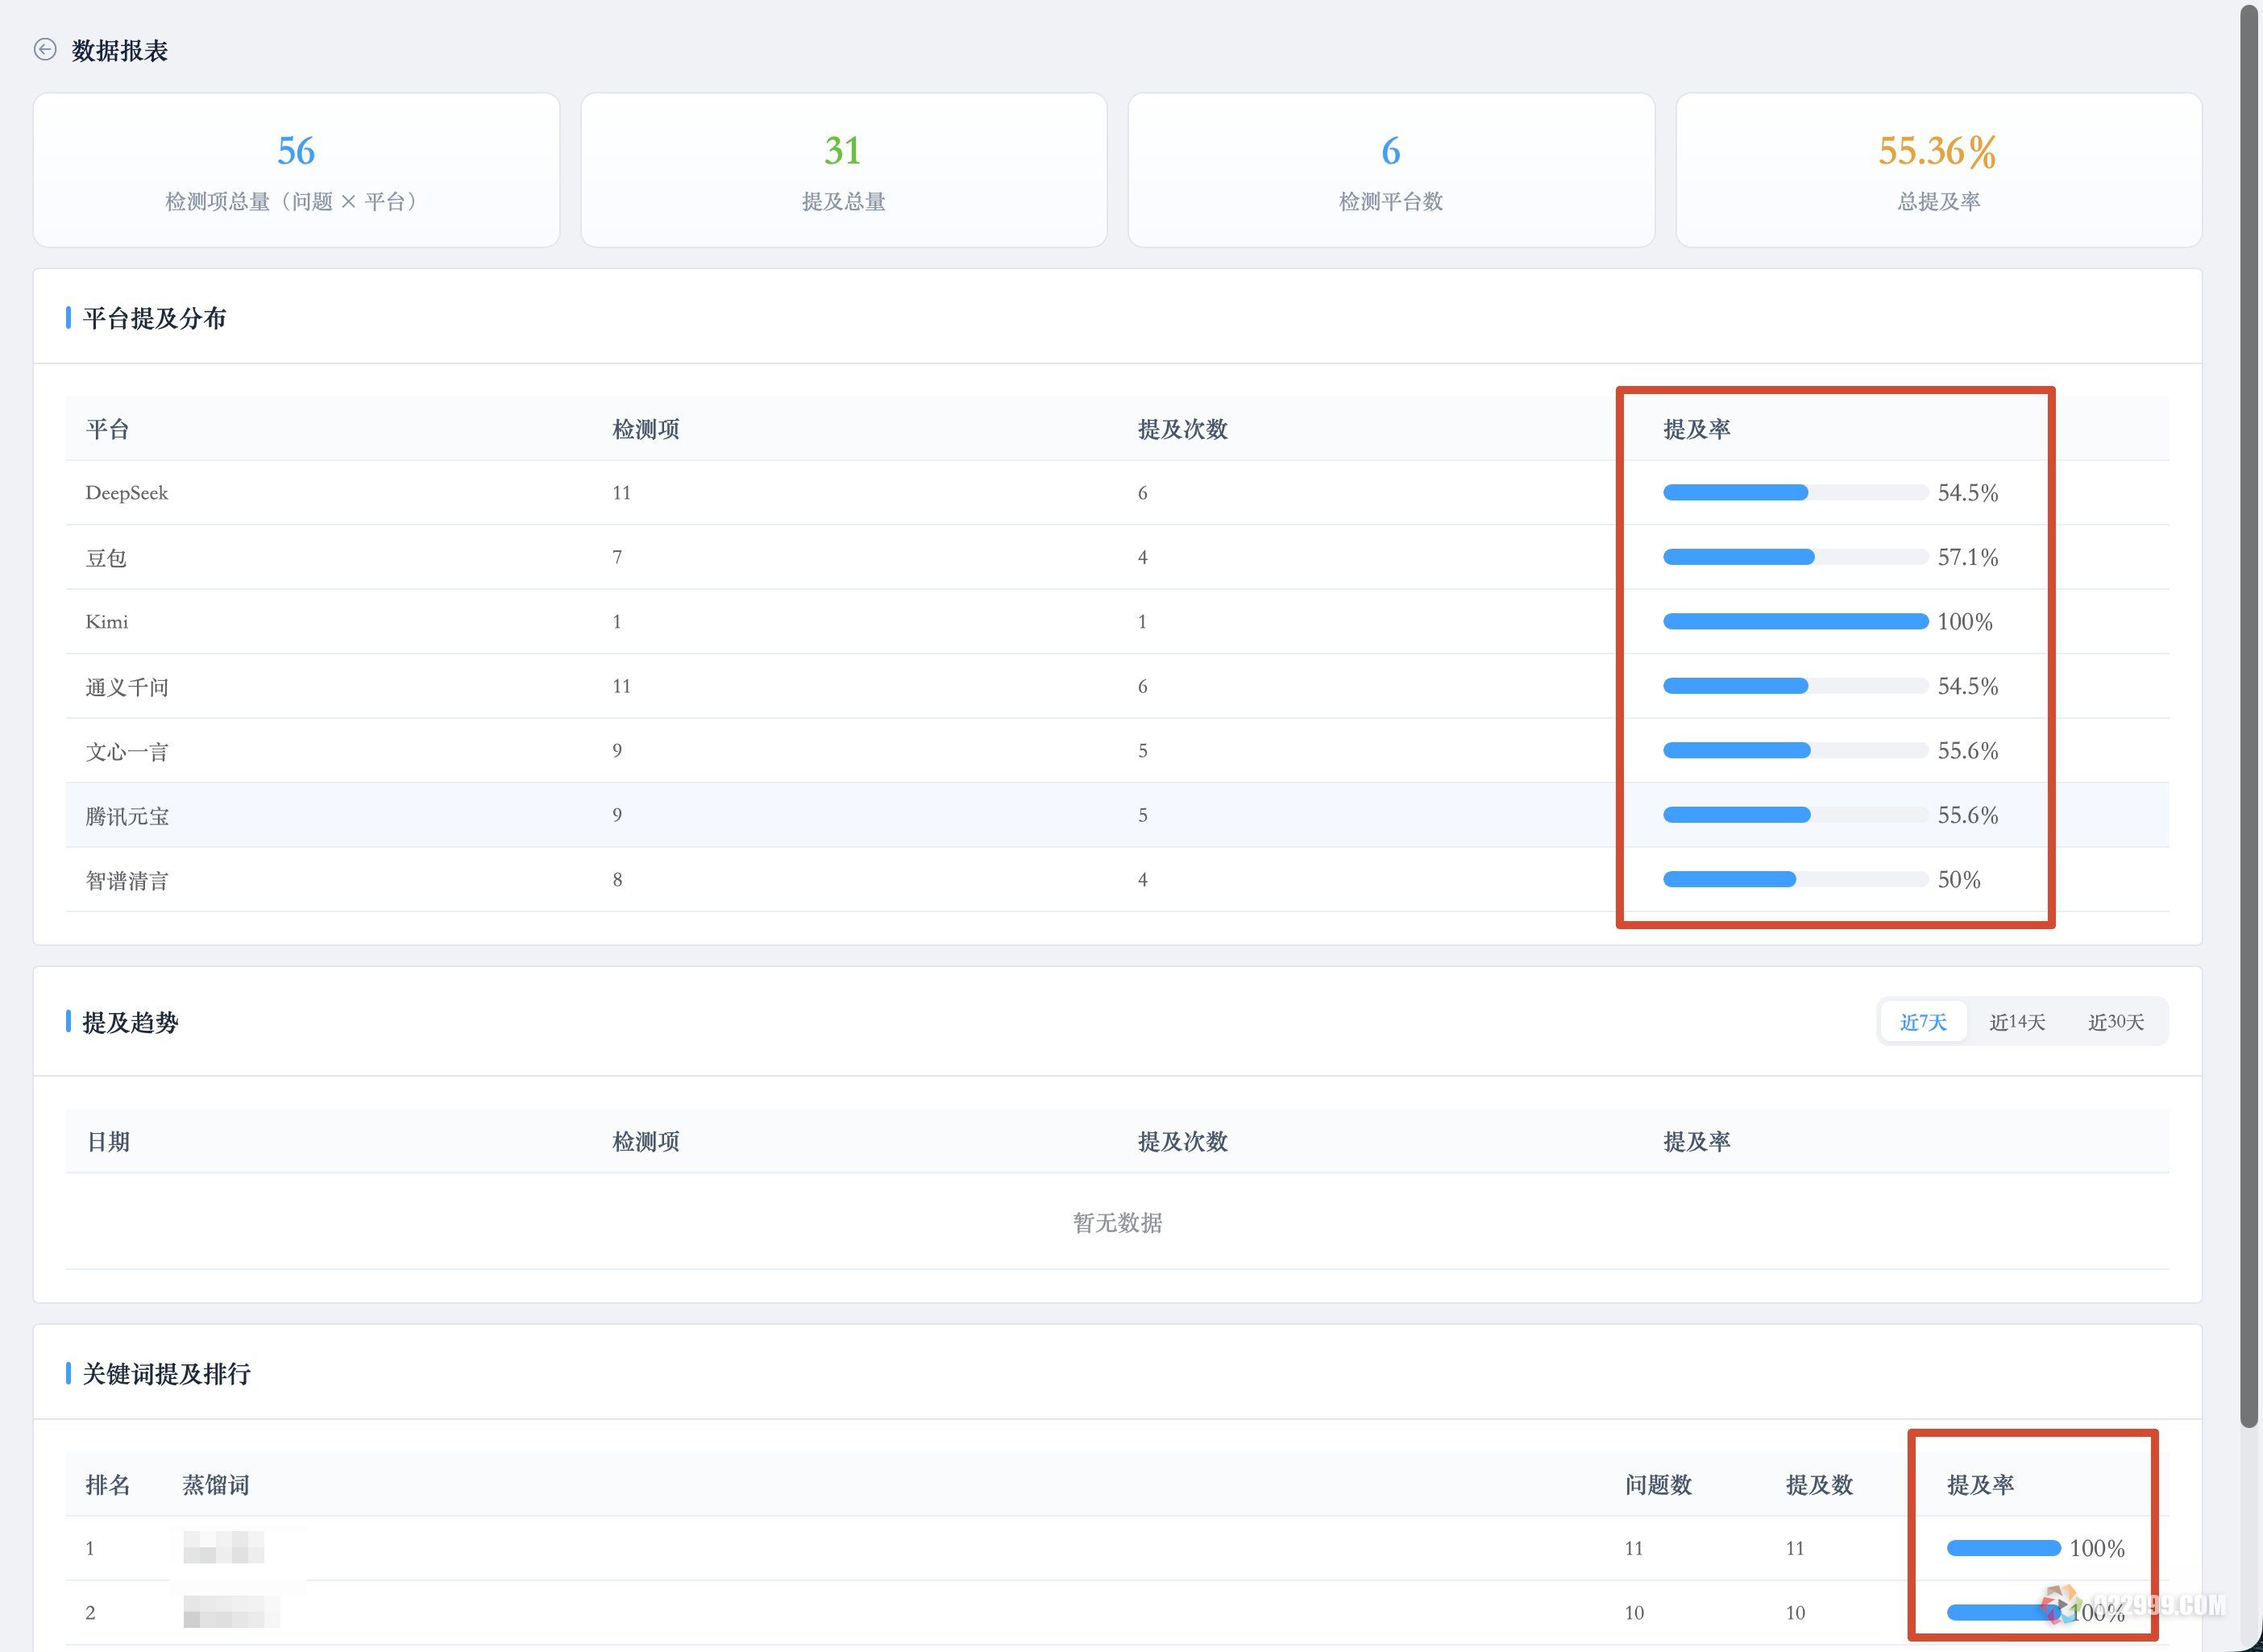Screen dimensions: 2263x1652
Task: Select the 豆包 platform name
Action: pyautogui.click(x=106, y=558)
